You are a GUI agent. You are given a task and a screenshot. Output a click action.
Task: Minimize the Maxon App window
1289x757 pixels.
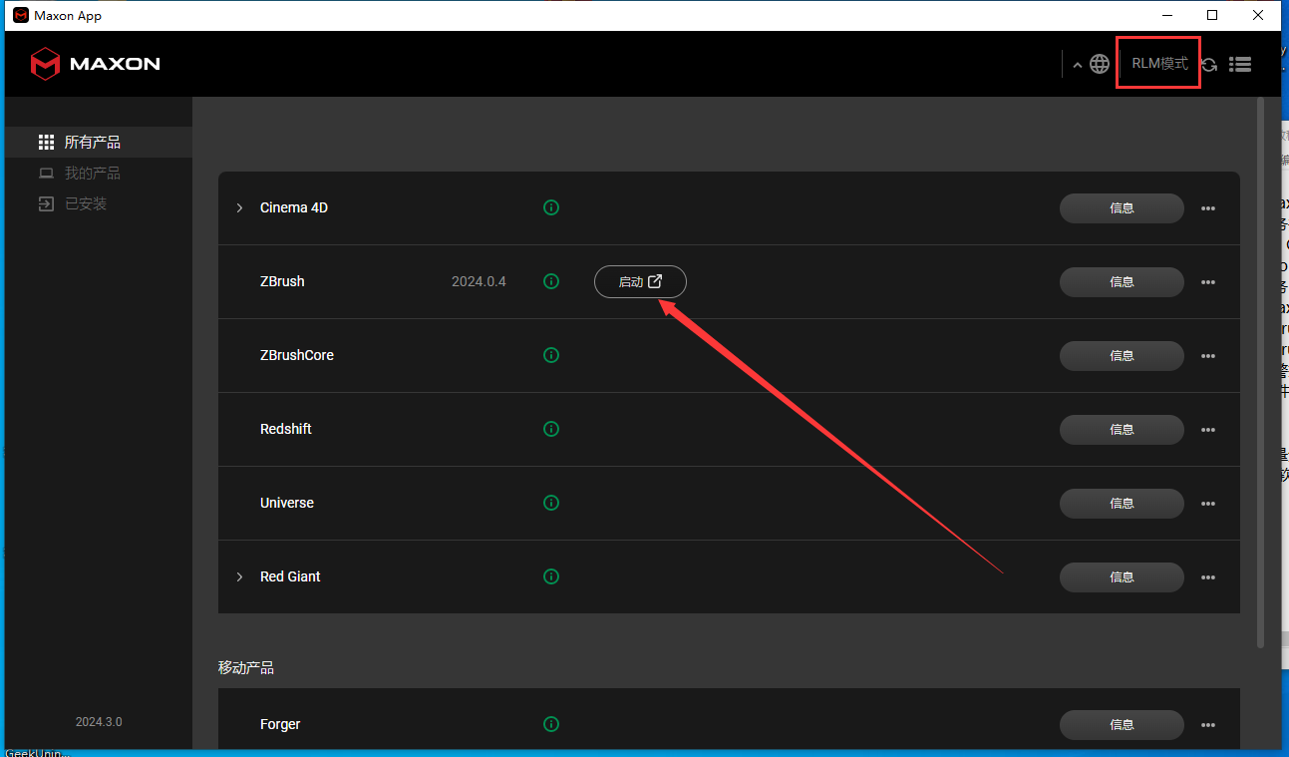click(x=1166, y=15)
